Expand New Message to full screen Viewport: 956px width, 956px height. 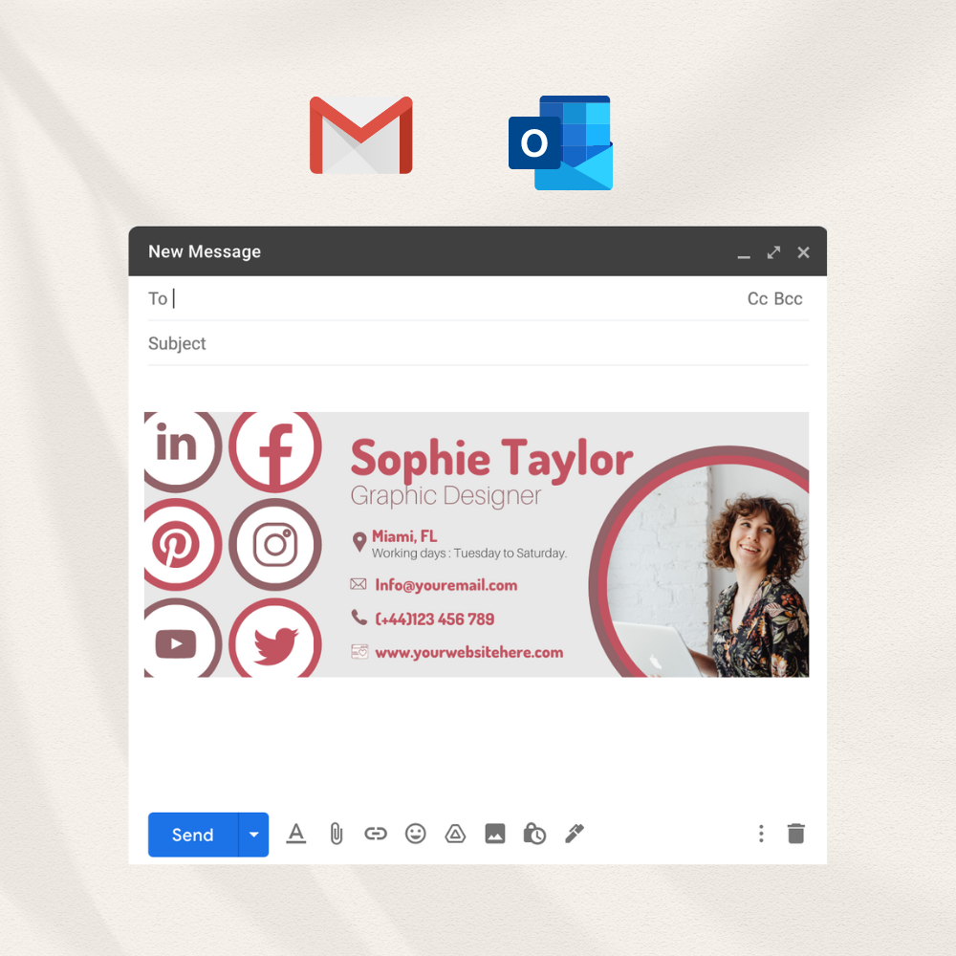[773, 252]
